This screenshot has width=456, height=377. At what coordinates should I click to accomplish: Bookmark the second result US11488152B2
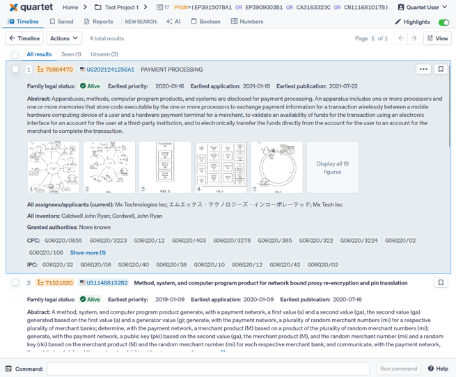click(441, 283)
